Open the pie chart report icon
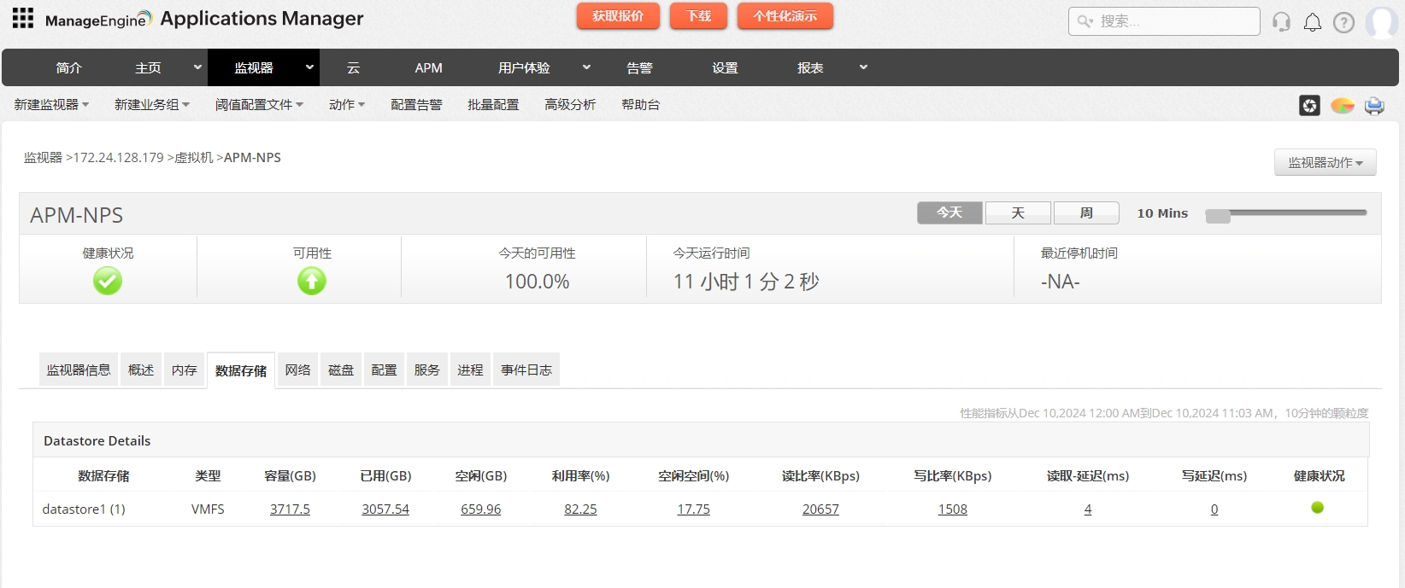 1343,105
